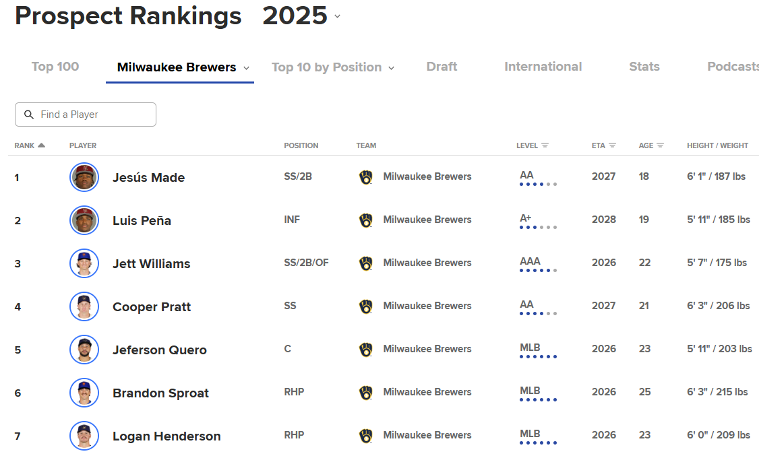The height and width of the screenshot is (458, 759).
Task: Expand the Top 10 by Position dropdown
Action: pyautogui.click(x=391, y=68)
